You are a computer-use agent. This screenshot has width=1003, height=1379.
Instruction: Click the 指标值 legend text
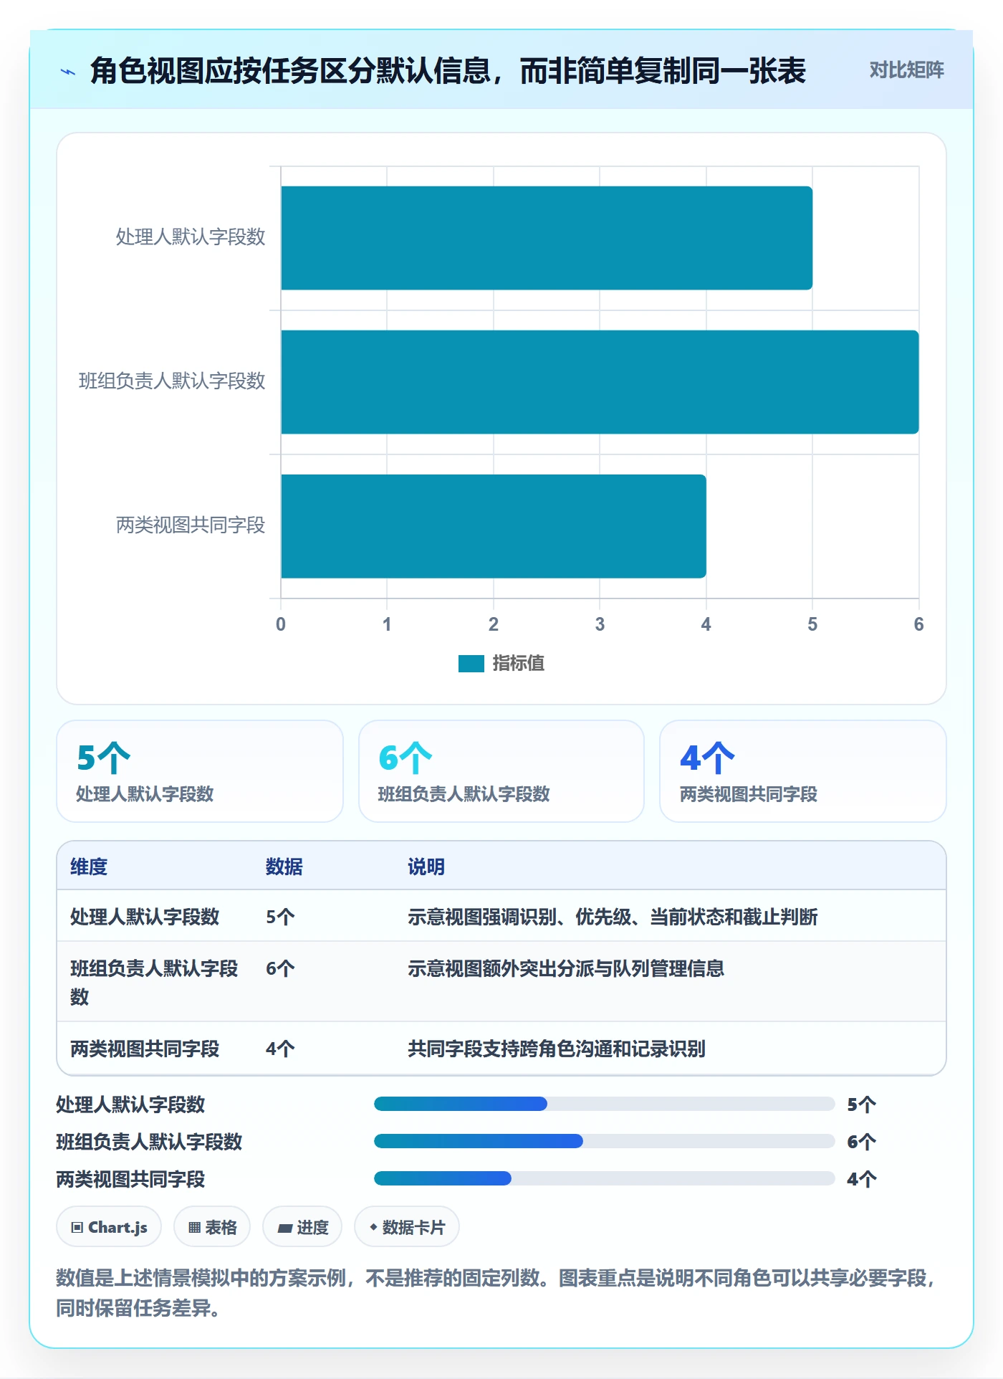click(518, 664)
